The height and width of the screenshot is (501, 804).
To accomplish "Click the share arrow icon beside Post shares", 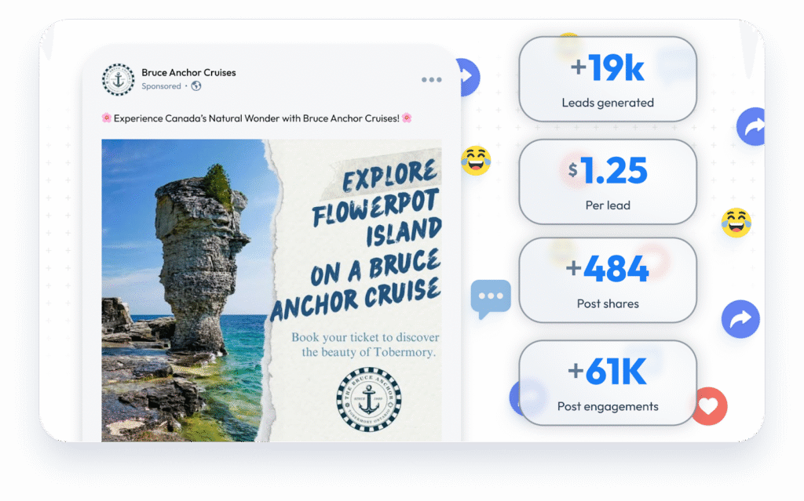I will tap(740, 319).
